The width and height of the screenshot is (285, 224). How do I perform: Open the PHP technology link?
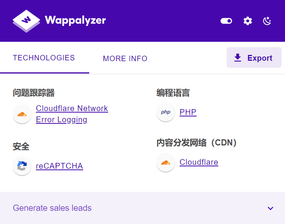pos(188,112)
